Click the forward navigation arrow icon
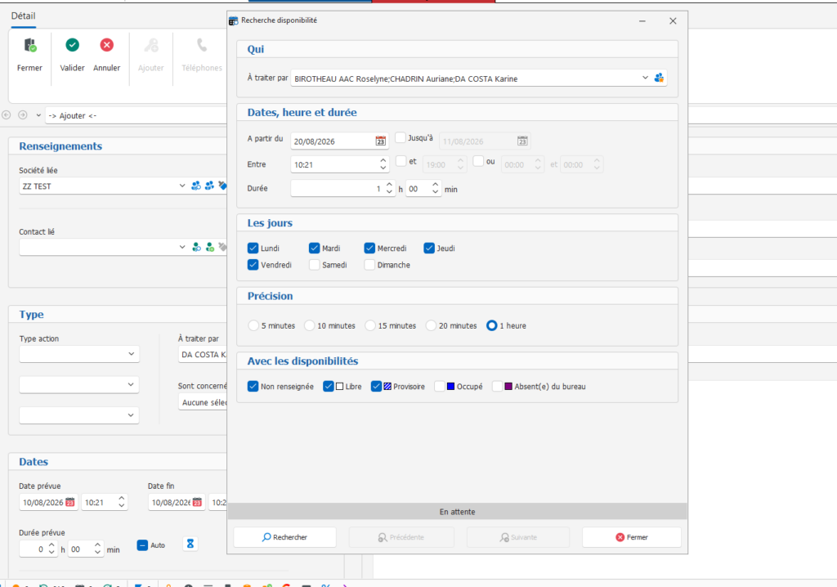 click(23, 114)
